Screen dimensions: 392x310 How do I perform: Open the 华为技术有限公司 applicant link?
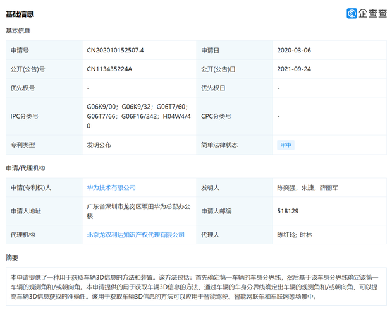111,188
